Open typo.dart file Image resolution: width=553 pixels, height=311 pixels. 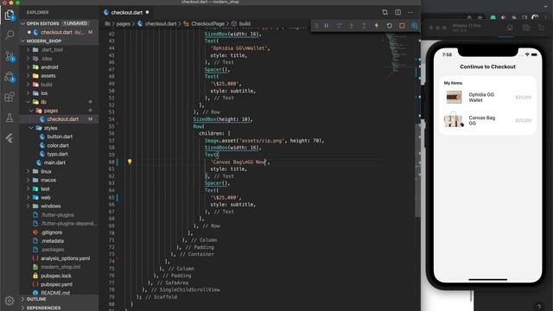point(57,154)
